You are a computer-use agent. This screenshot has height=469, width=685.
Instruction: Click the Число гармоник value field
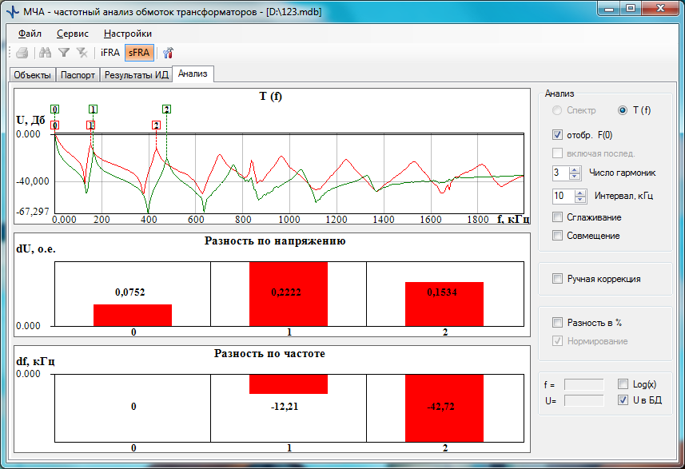point(560,172)
